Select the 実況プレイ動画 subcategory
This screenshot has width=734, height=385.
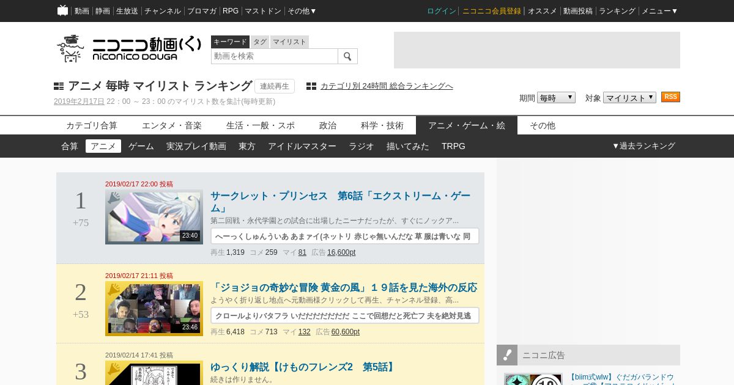(x=196, y=146)
